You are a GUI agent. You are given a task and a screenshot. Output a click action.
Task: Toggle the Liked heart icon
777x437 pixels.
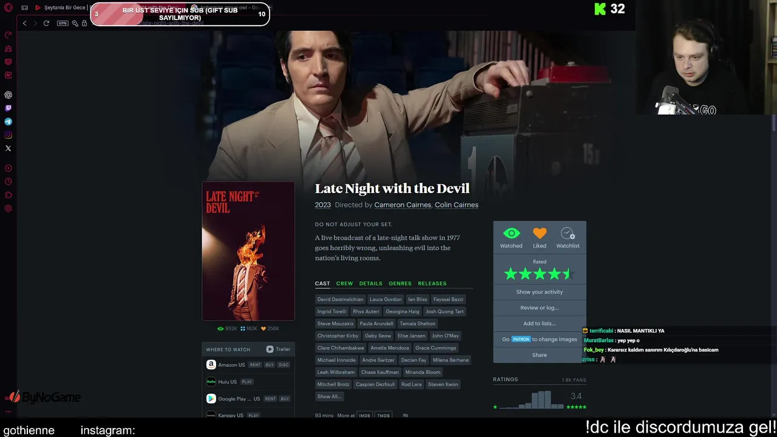[x=540, y=234]
